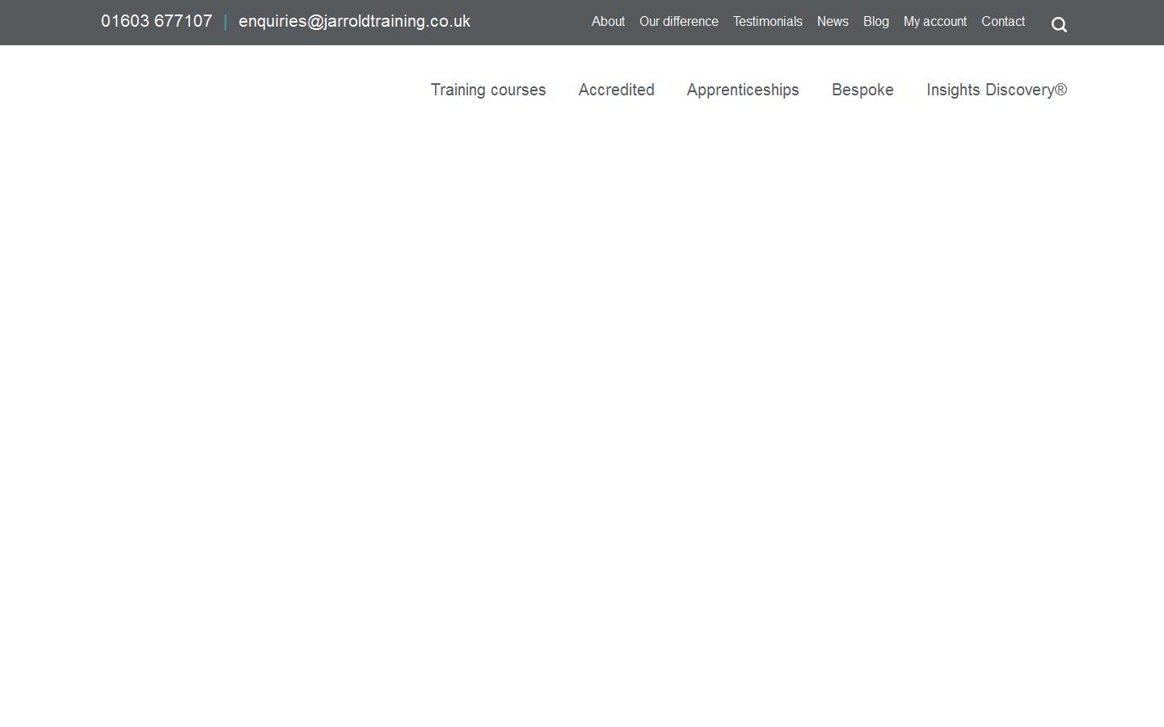Click About in the top utility bar
Screen dimensions: 1164x727
point(607,22)
